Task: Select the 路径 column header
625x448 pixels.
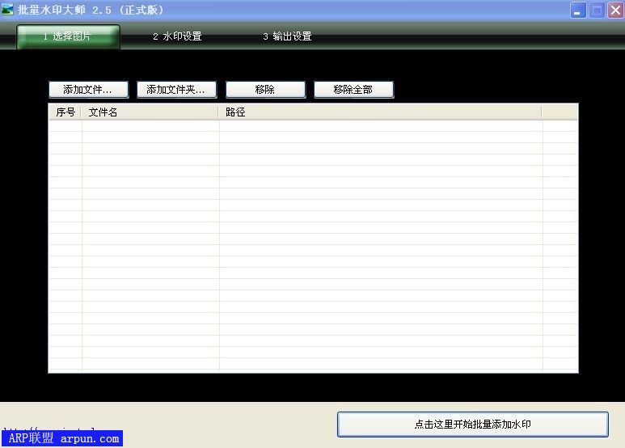Action: [x=380, y=112]
